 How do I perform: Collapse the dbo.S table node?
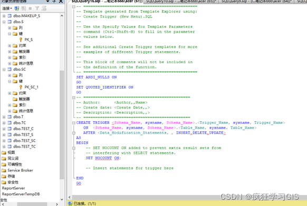pos(4,22)
